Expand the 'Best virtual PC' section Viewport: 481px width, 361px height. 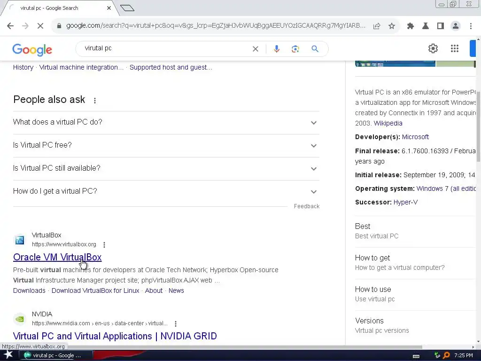(x=415, y=231)
